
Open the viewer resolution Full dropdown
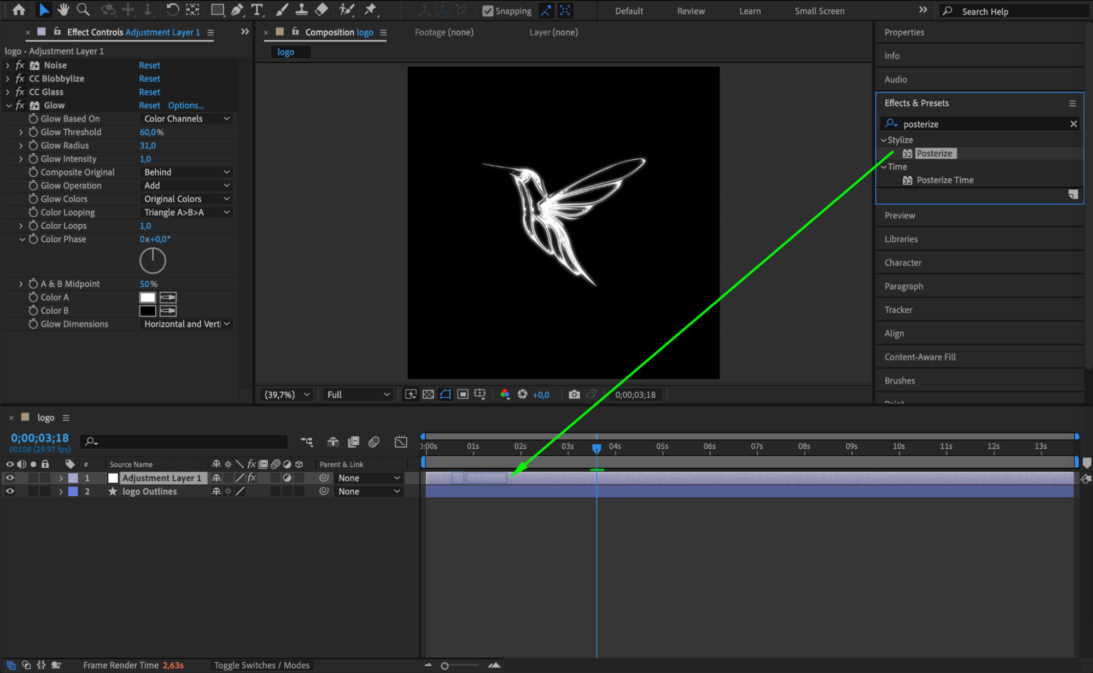[358, 394]
